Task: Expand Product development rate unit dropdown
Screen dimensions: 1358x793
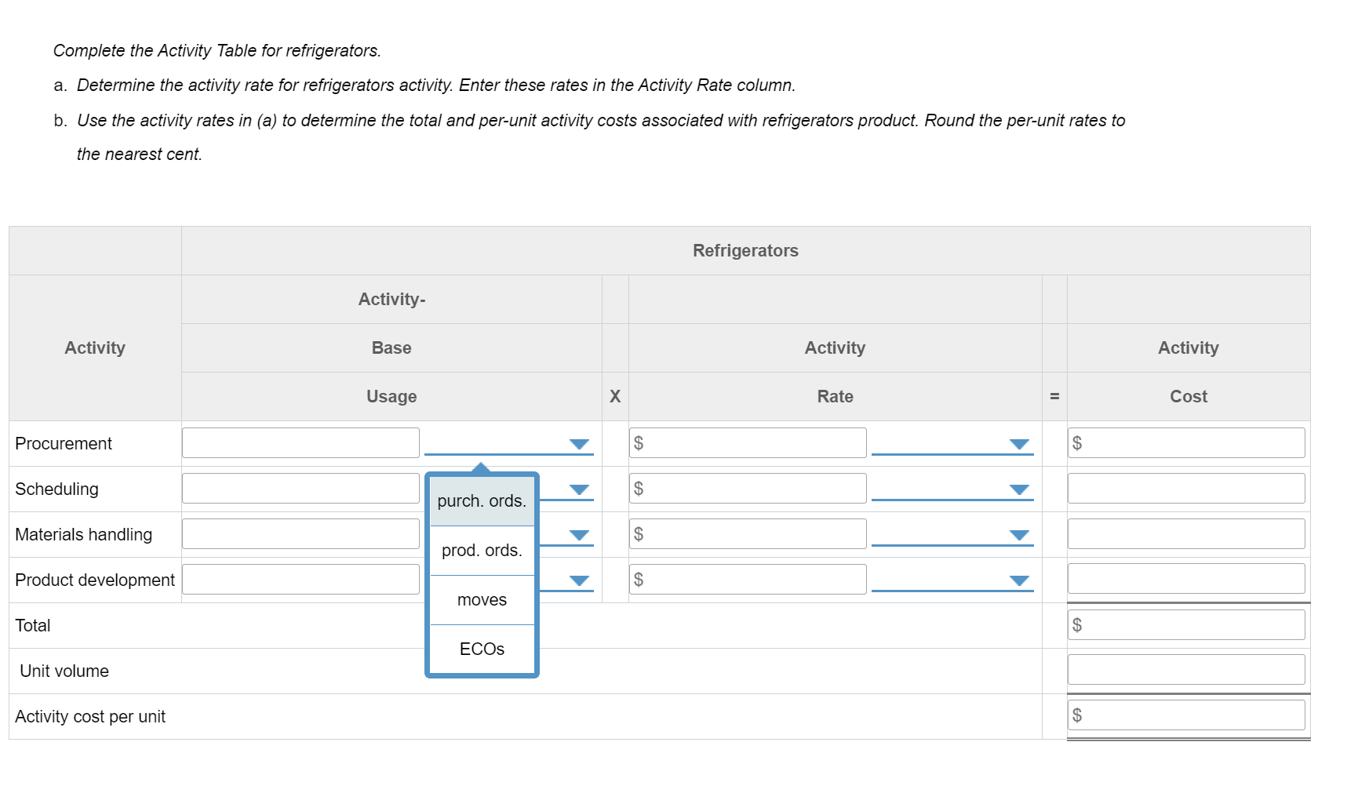Action: (1018, 580)
